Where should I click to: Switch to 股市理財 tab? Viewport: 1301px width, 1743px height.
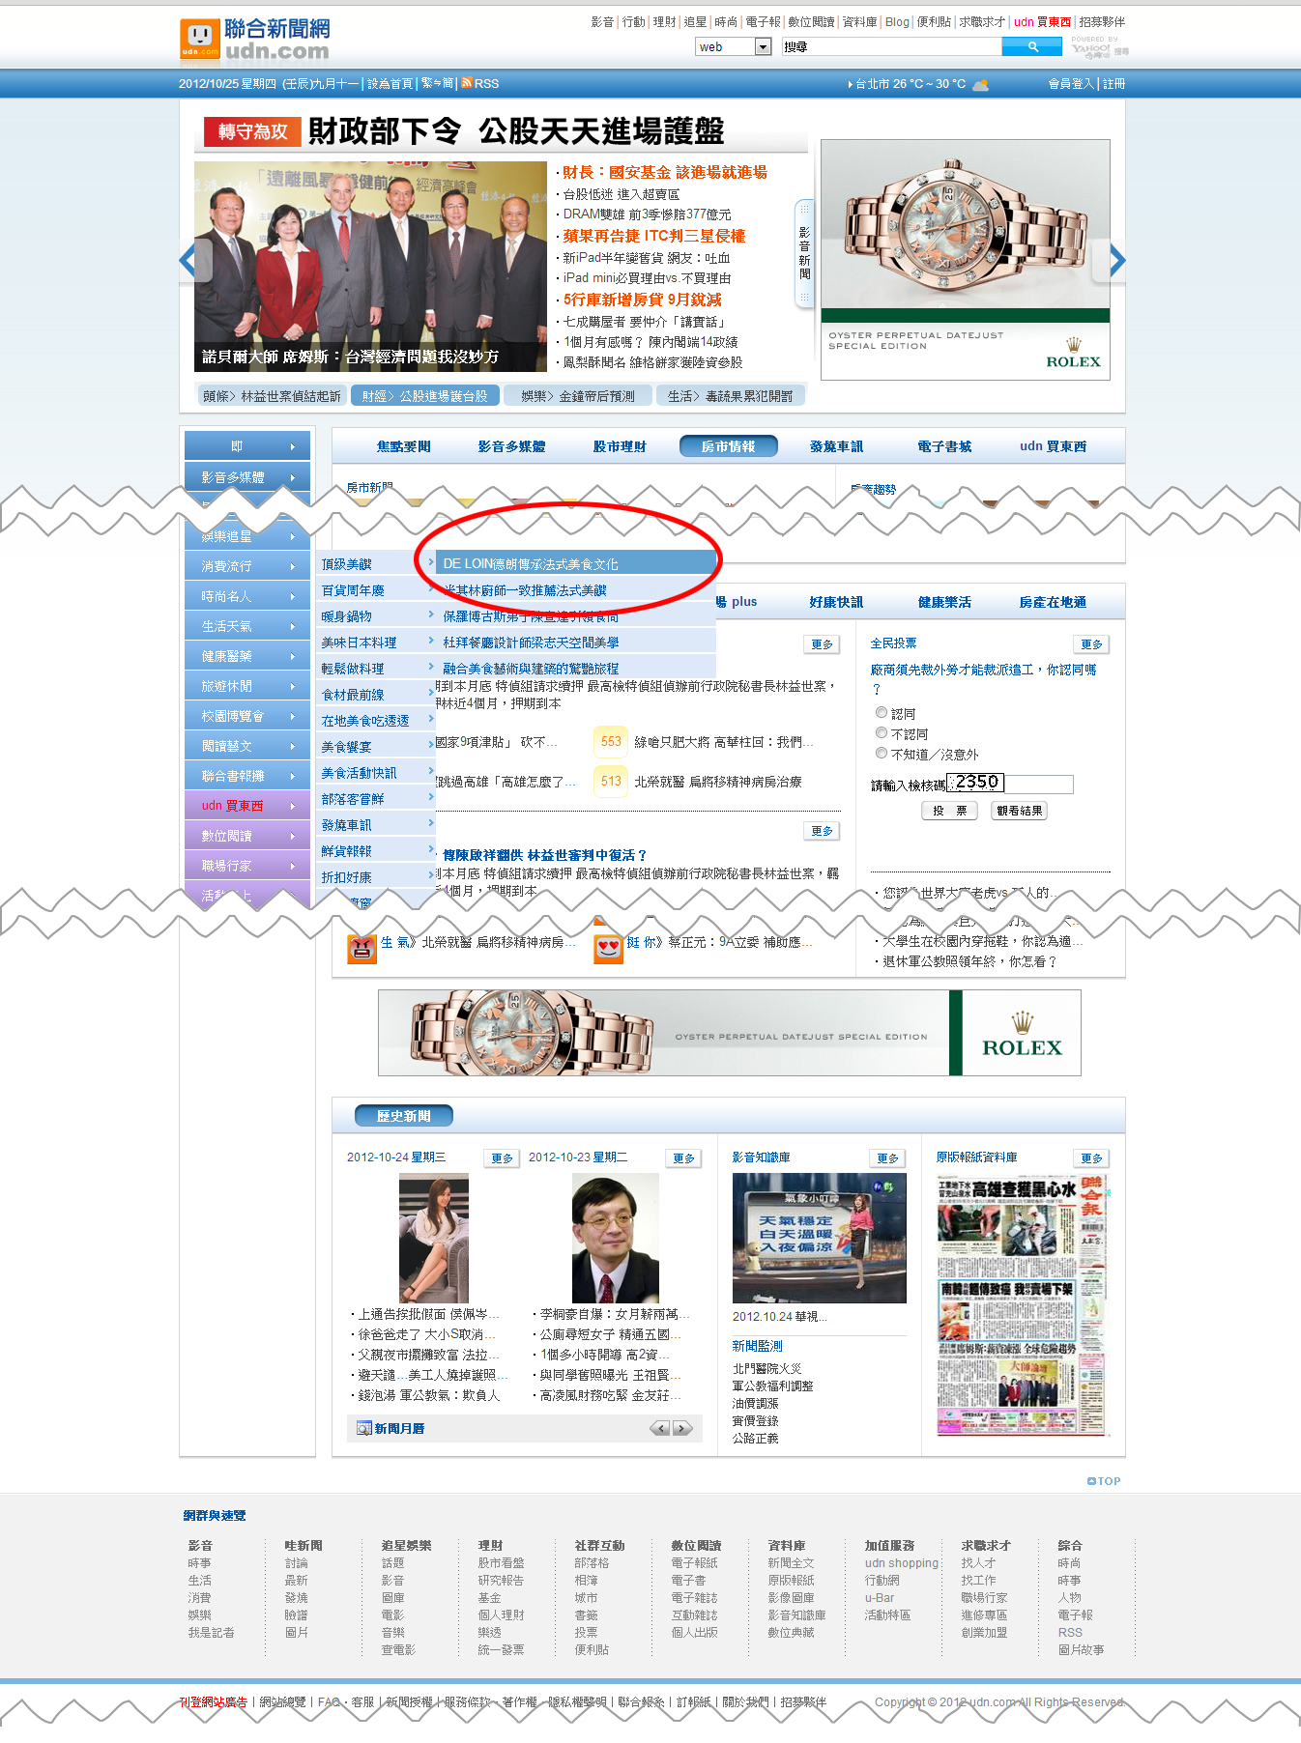pos(620,445)
